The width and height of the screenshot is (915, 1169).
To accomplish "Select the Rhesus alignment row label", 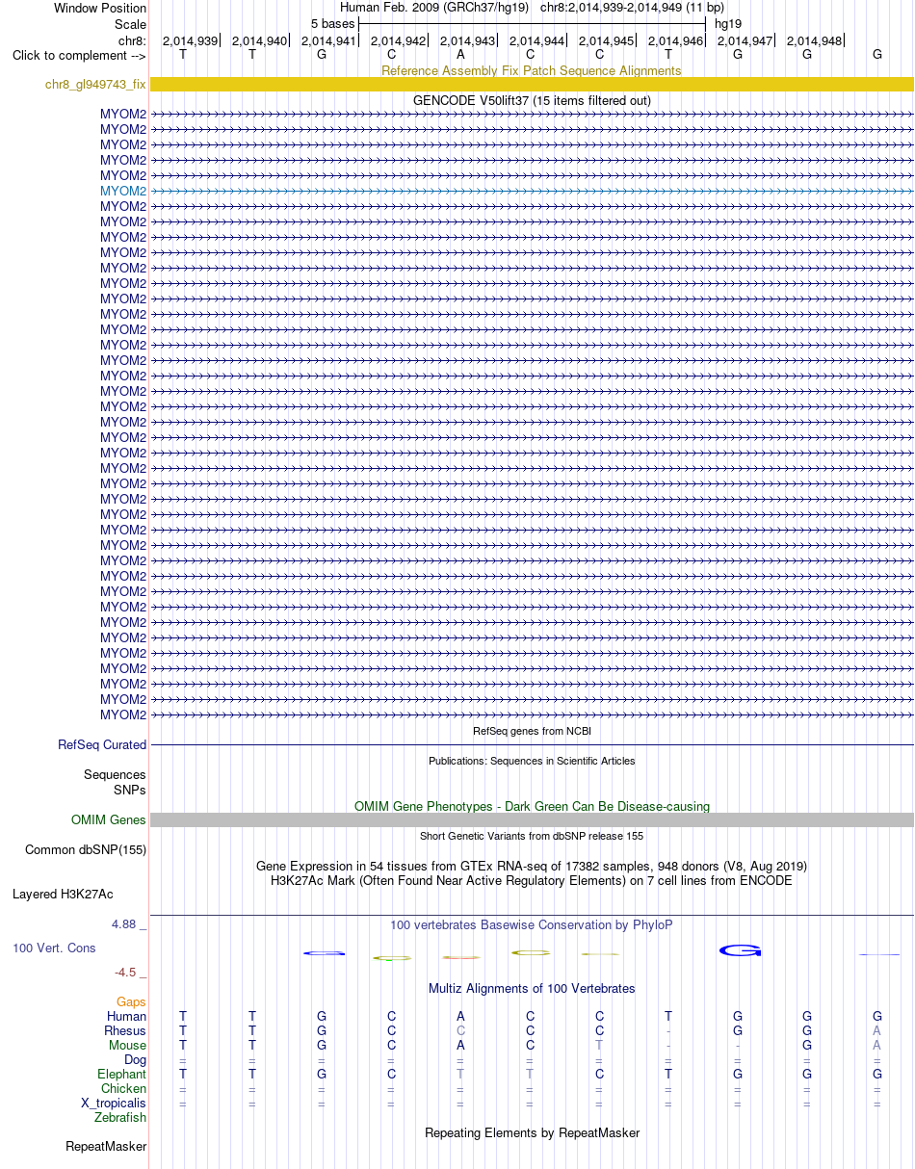I will click(x=125, y=1031).
